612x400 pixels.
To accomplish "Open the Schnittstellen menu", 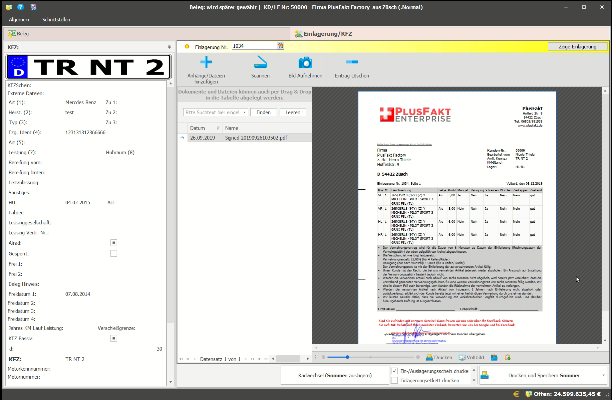I will coord(56,20).
